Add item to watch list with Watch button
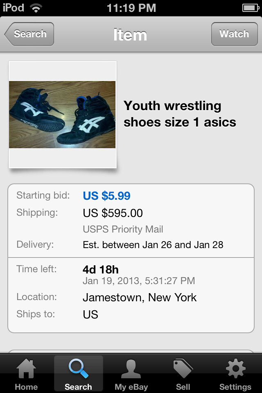The width and height of the screenshot is (262, 393). point(235,34)
